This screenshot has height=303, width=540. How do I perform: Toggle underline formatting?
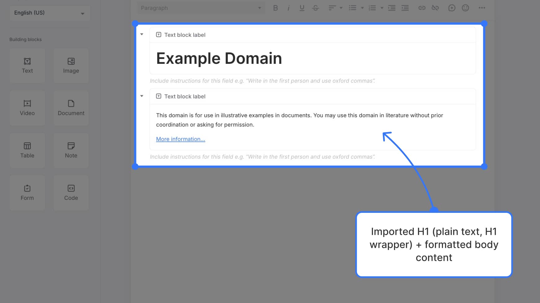302,8
